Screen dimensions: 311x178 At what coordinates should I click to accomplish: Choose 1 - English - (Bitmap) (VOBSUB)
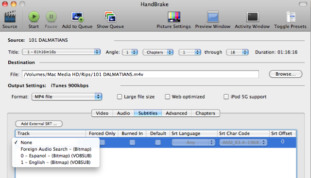pyautogui.click(x=56, y=162)
